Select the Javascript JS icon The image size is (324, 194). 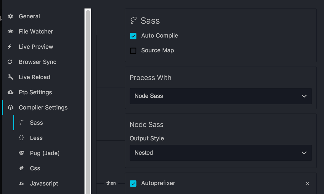pyautogui.click(x=21, y=183)
